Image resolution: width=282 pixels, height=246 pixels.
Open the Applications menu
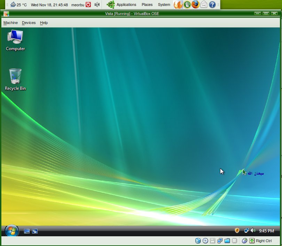tap(126, 5)
